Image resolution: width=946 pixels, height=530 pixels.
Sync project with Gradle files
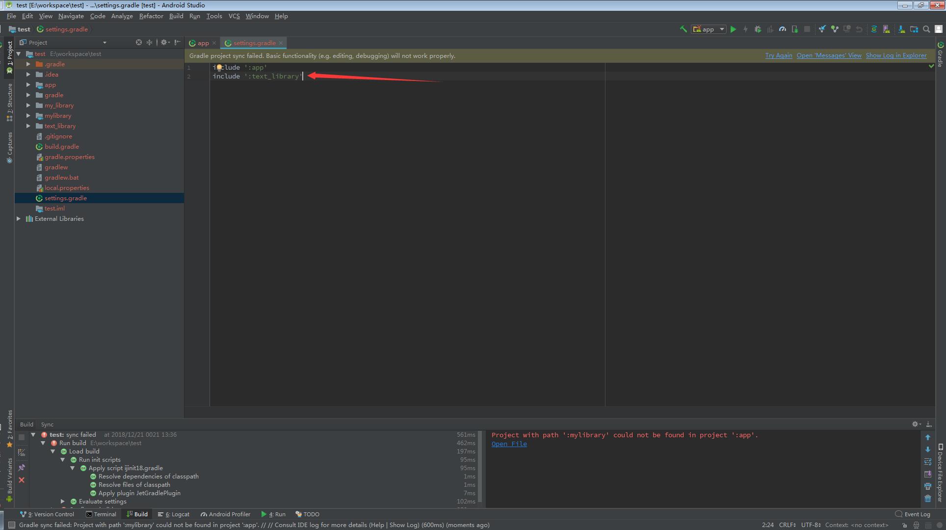[x=874, y=29]
